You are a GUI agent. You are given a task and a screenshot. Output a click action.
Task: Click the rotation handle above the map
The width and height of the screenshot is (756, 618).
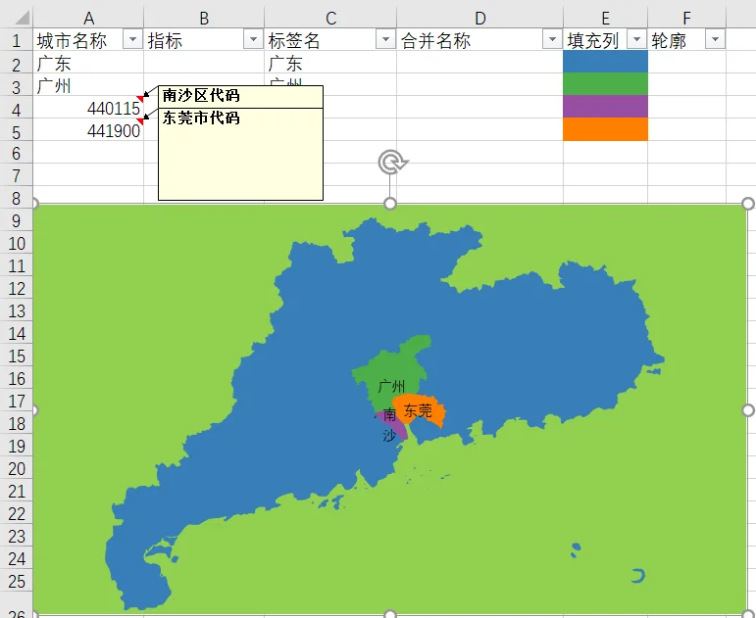pyautogui.click(x=392, y=163)
